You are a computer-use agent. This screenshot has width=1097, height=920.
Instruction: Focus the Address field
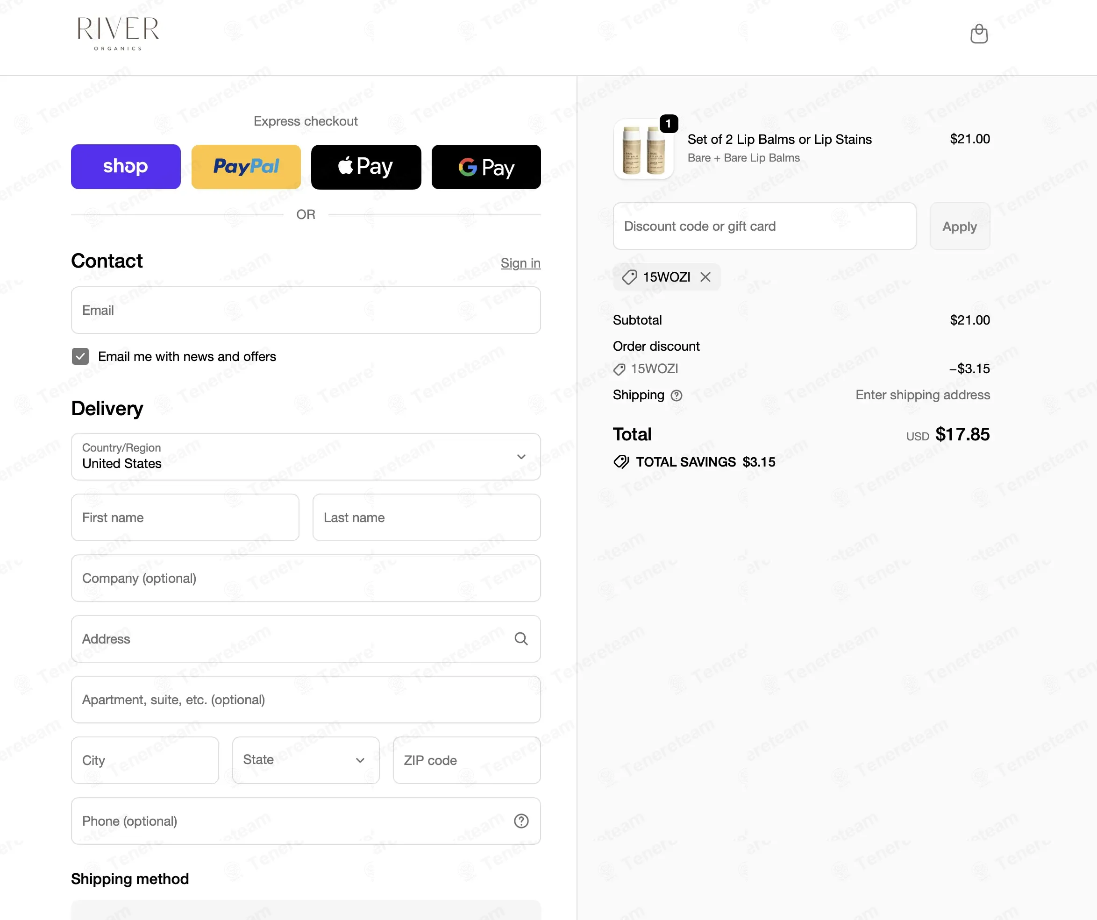(306, 638)
